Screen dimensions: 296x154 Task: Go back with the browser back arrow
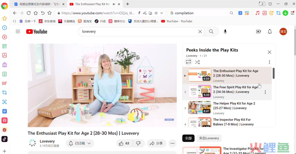(15, 13)
